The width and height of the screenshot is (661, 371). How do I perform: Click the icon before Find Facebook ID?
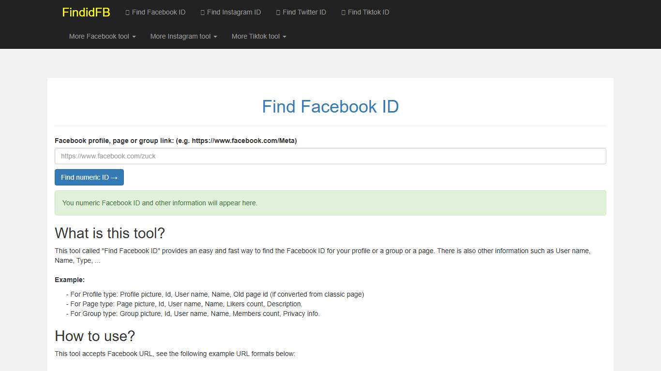pos(127,13)
